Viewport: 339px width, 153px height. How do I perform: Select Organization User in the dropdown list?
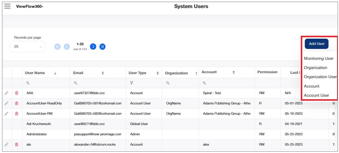pos(320,77)
